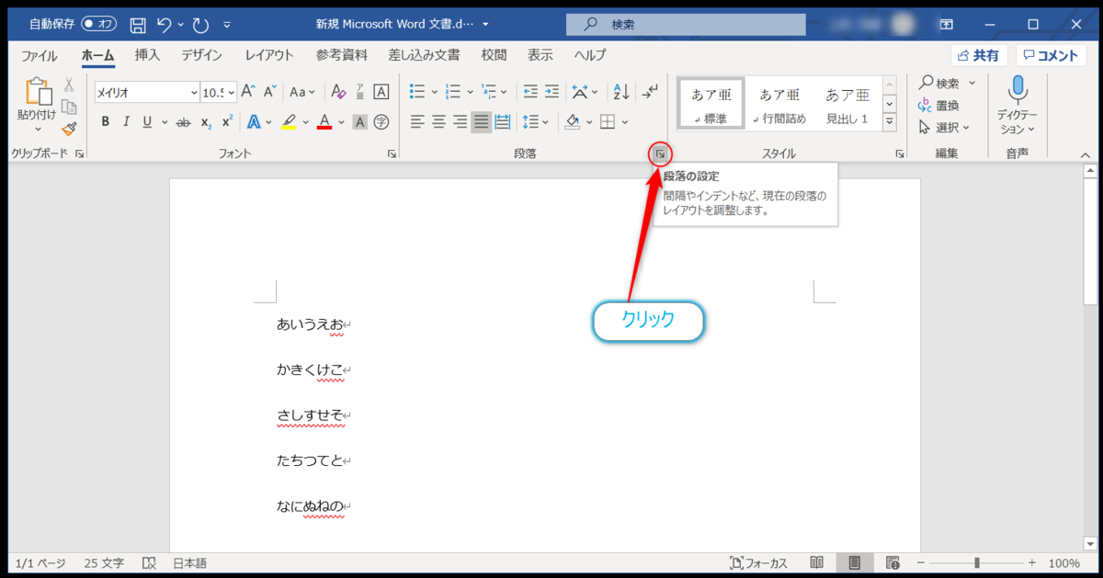Apply red font color
Image resolution: width=1103 pixels, height=578 pixels.
[x=324, y=121]
